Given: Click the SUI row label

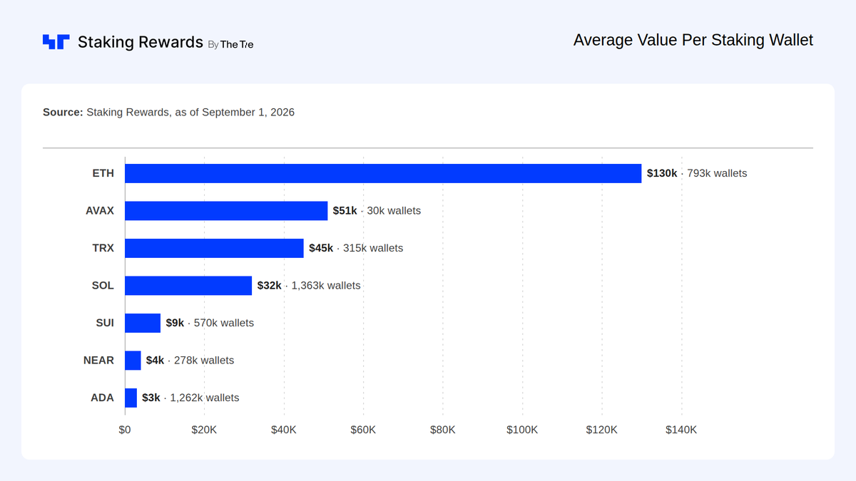Looking at the screenshot, I should click(x=105, y=323).
